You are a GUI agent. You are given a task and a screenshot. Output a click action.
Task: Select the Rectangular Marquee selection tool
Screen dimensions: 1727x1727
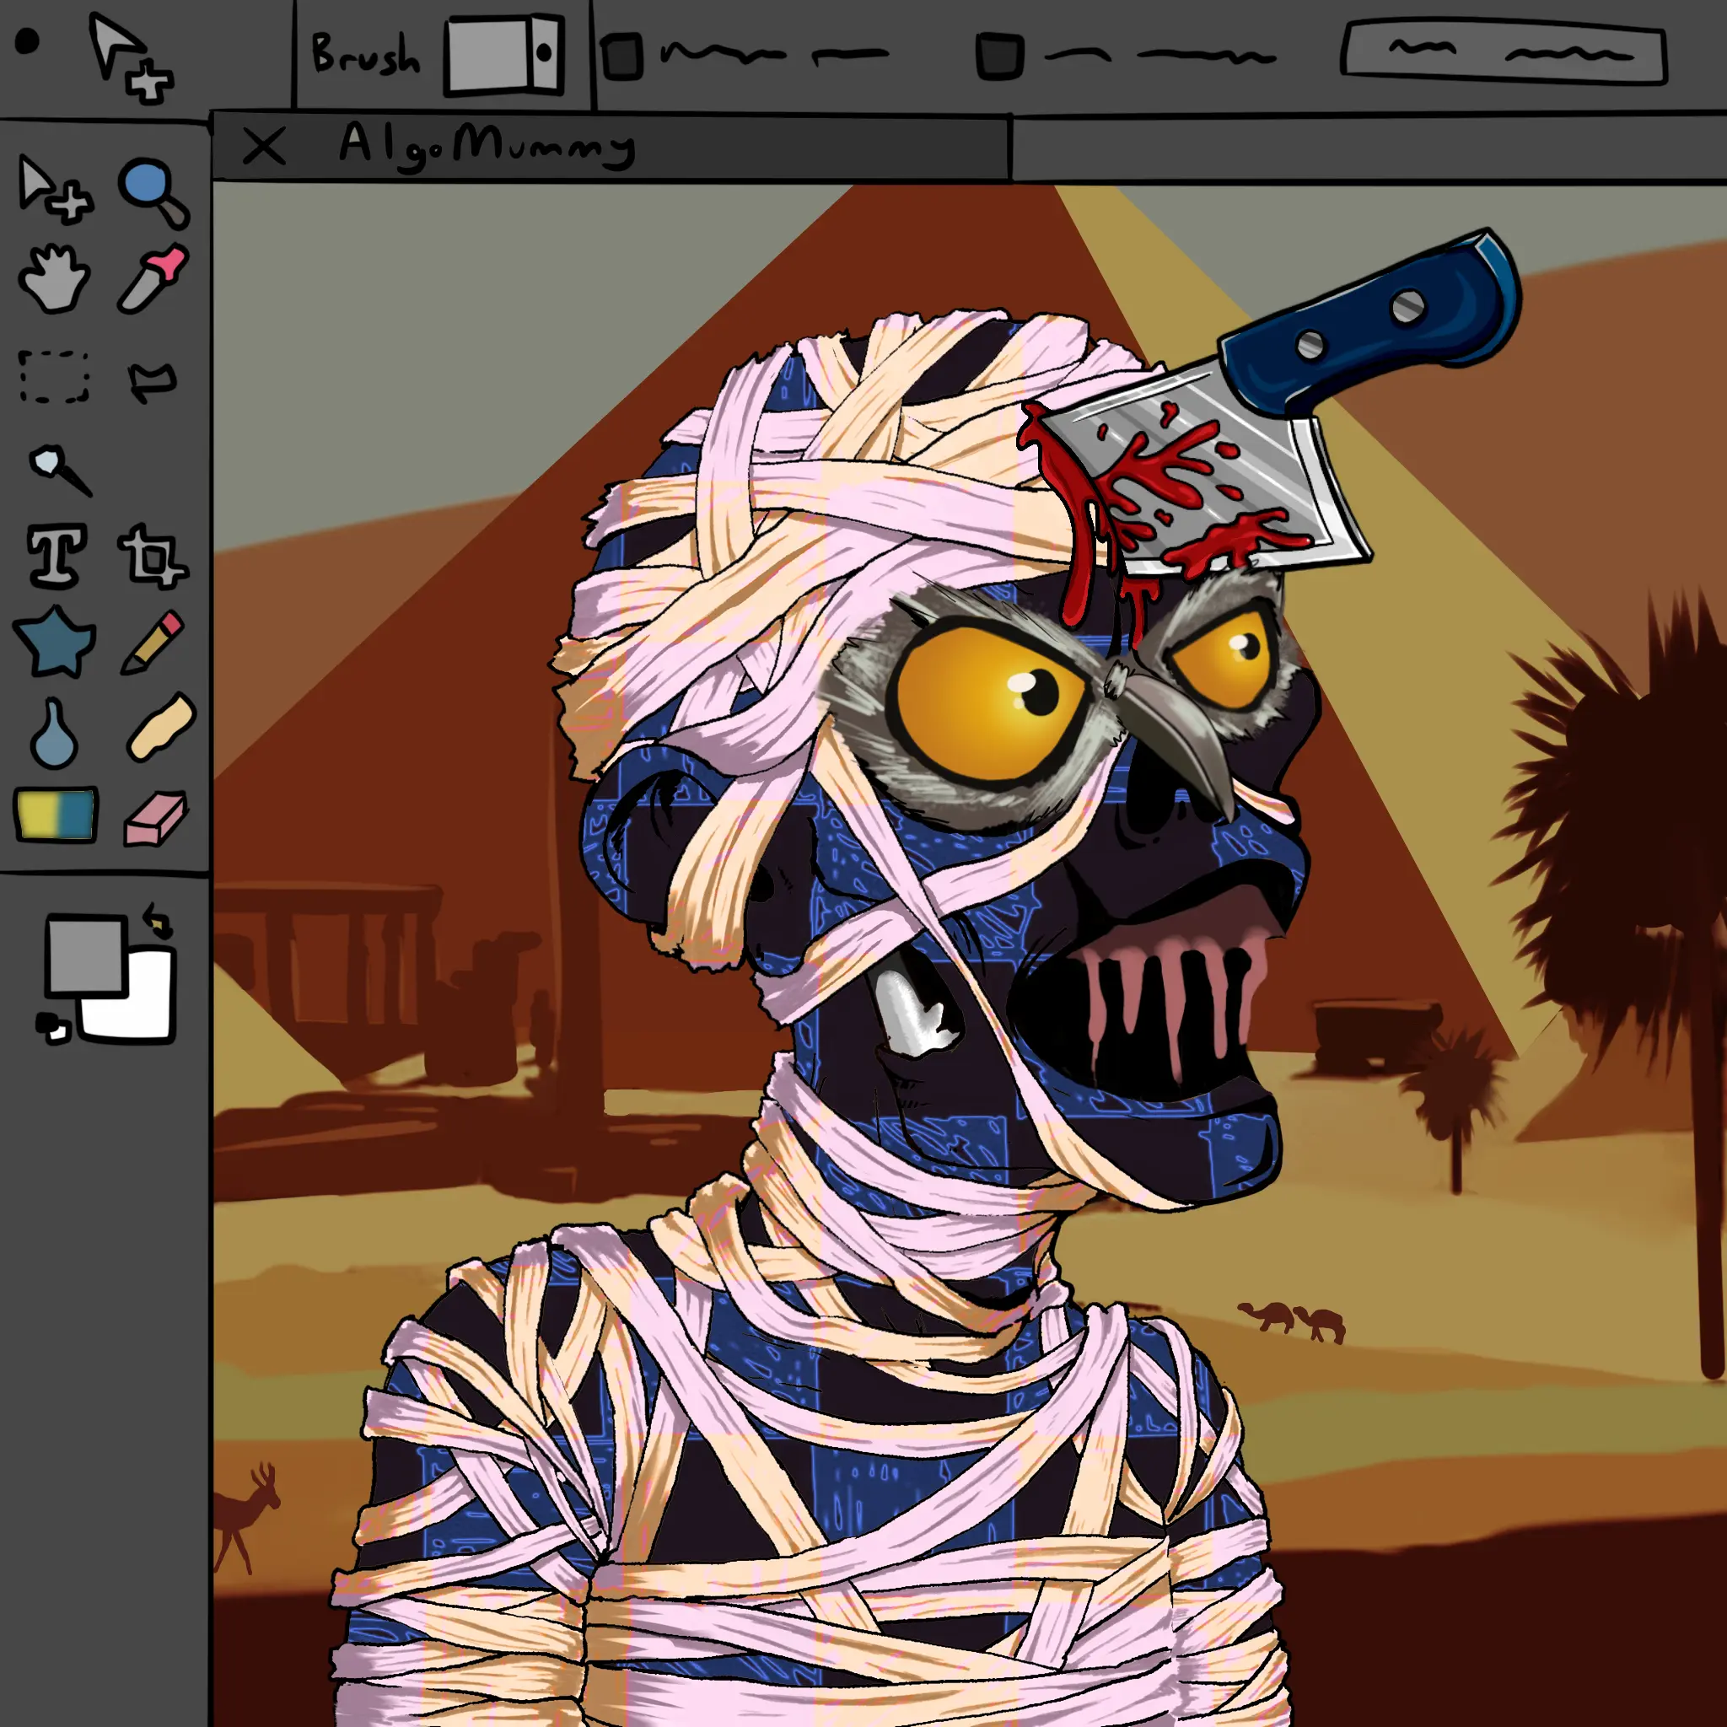coord(55,376)
